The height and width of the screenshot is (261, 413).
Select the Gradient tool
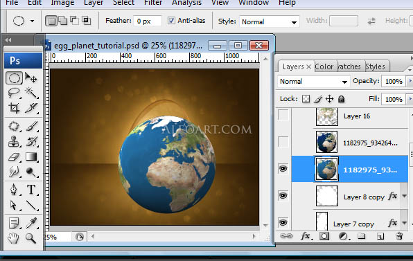(x=31, y=157)
